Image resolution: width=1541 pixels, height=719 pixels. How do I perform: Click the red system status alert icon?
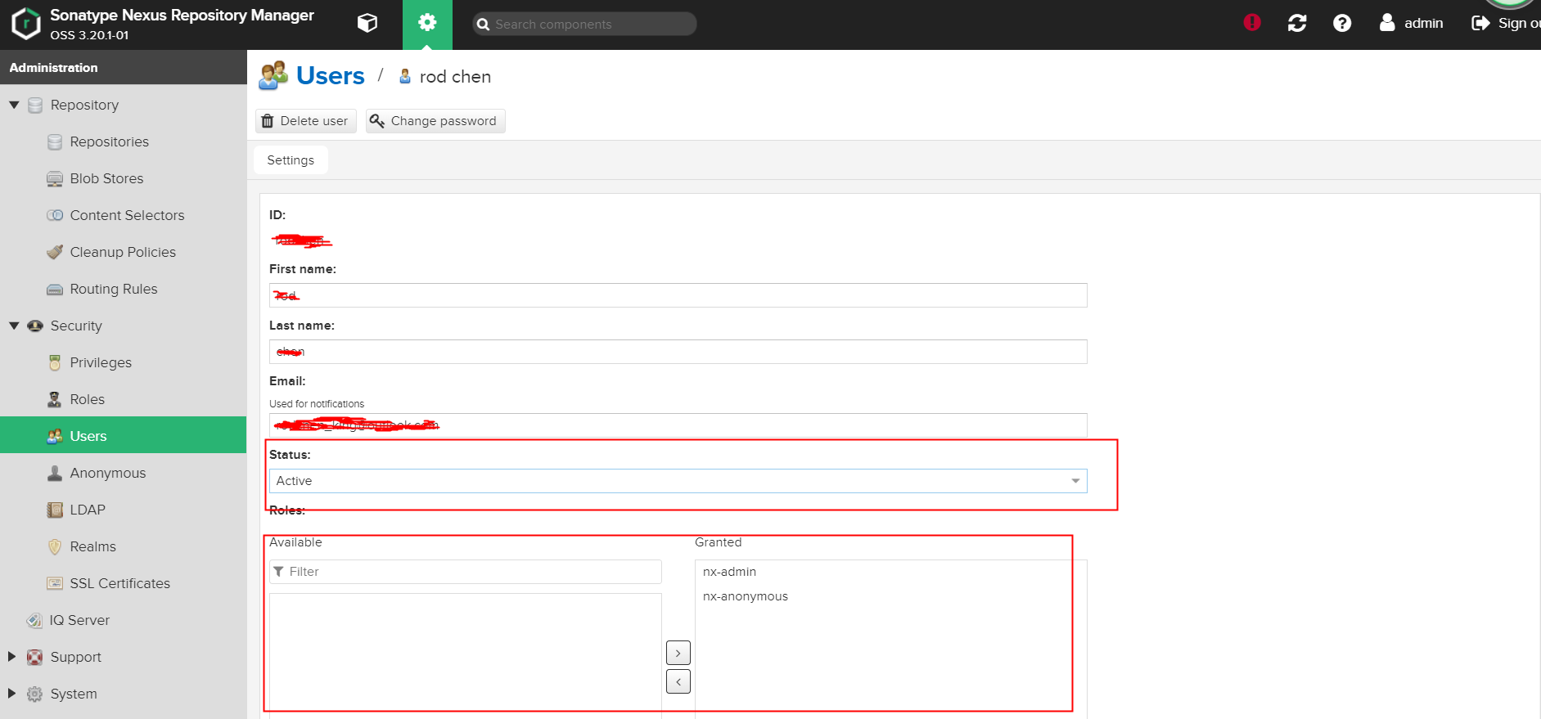click(x=1252, y=23)
